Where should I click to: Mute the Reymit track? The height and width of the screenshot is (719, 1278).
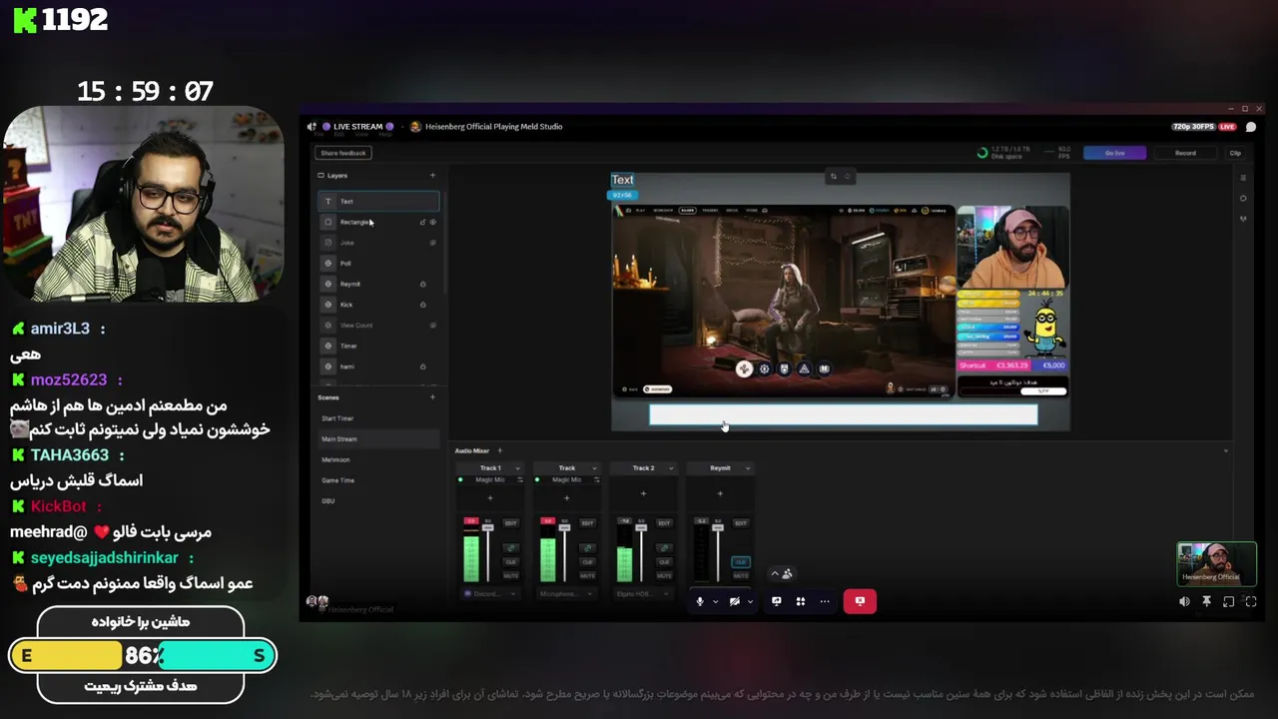tap(741, 576)
